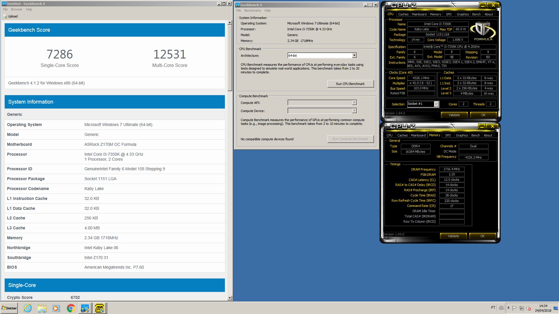
Task: Minimize the lower CPU-Z Memory window
Action: coord(482,126)
